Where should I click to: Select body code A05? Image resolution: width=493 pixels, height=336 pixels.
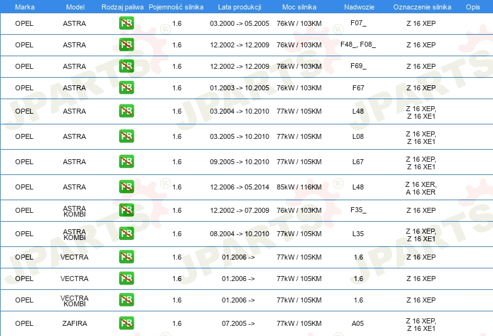click(358, 323)
